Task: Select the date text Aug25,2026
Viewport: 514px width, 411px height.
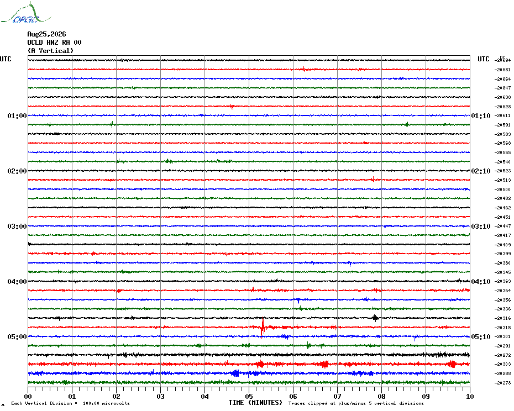Action: pyautogui.click(x=46, y=34)
